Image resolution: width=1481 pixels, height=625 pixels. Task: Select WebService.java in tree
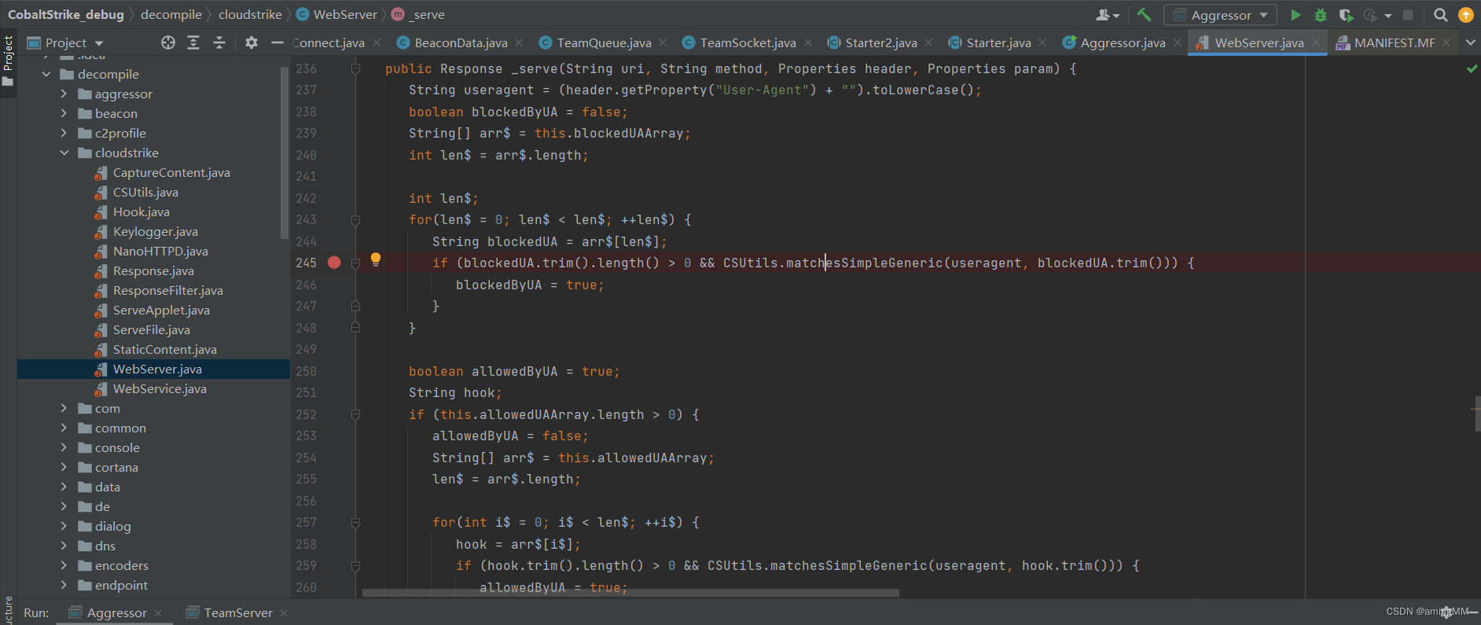[x=160, y=388]
